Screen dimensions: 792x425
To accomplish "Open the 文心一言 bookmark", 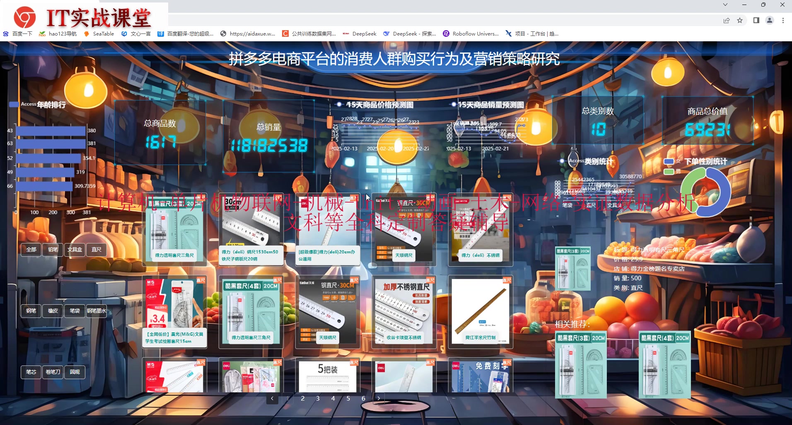I will click(x=136, y=34).
